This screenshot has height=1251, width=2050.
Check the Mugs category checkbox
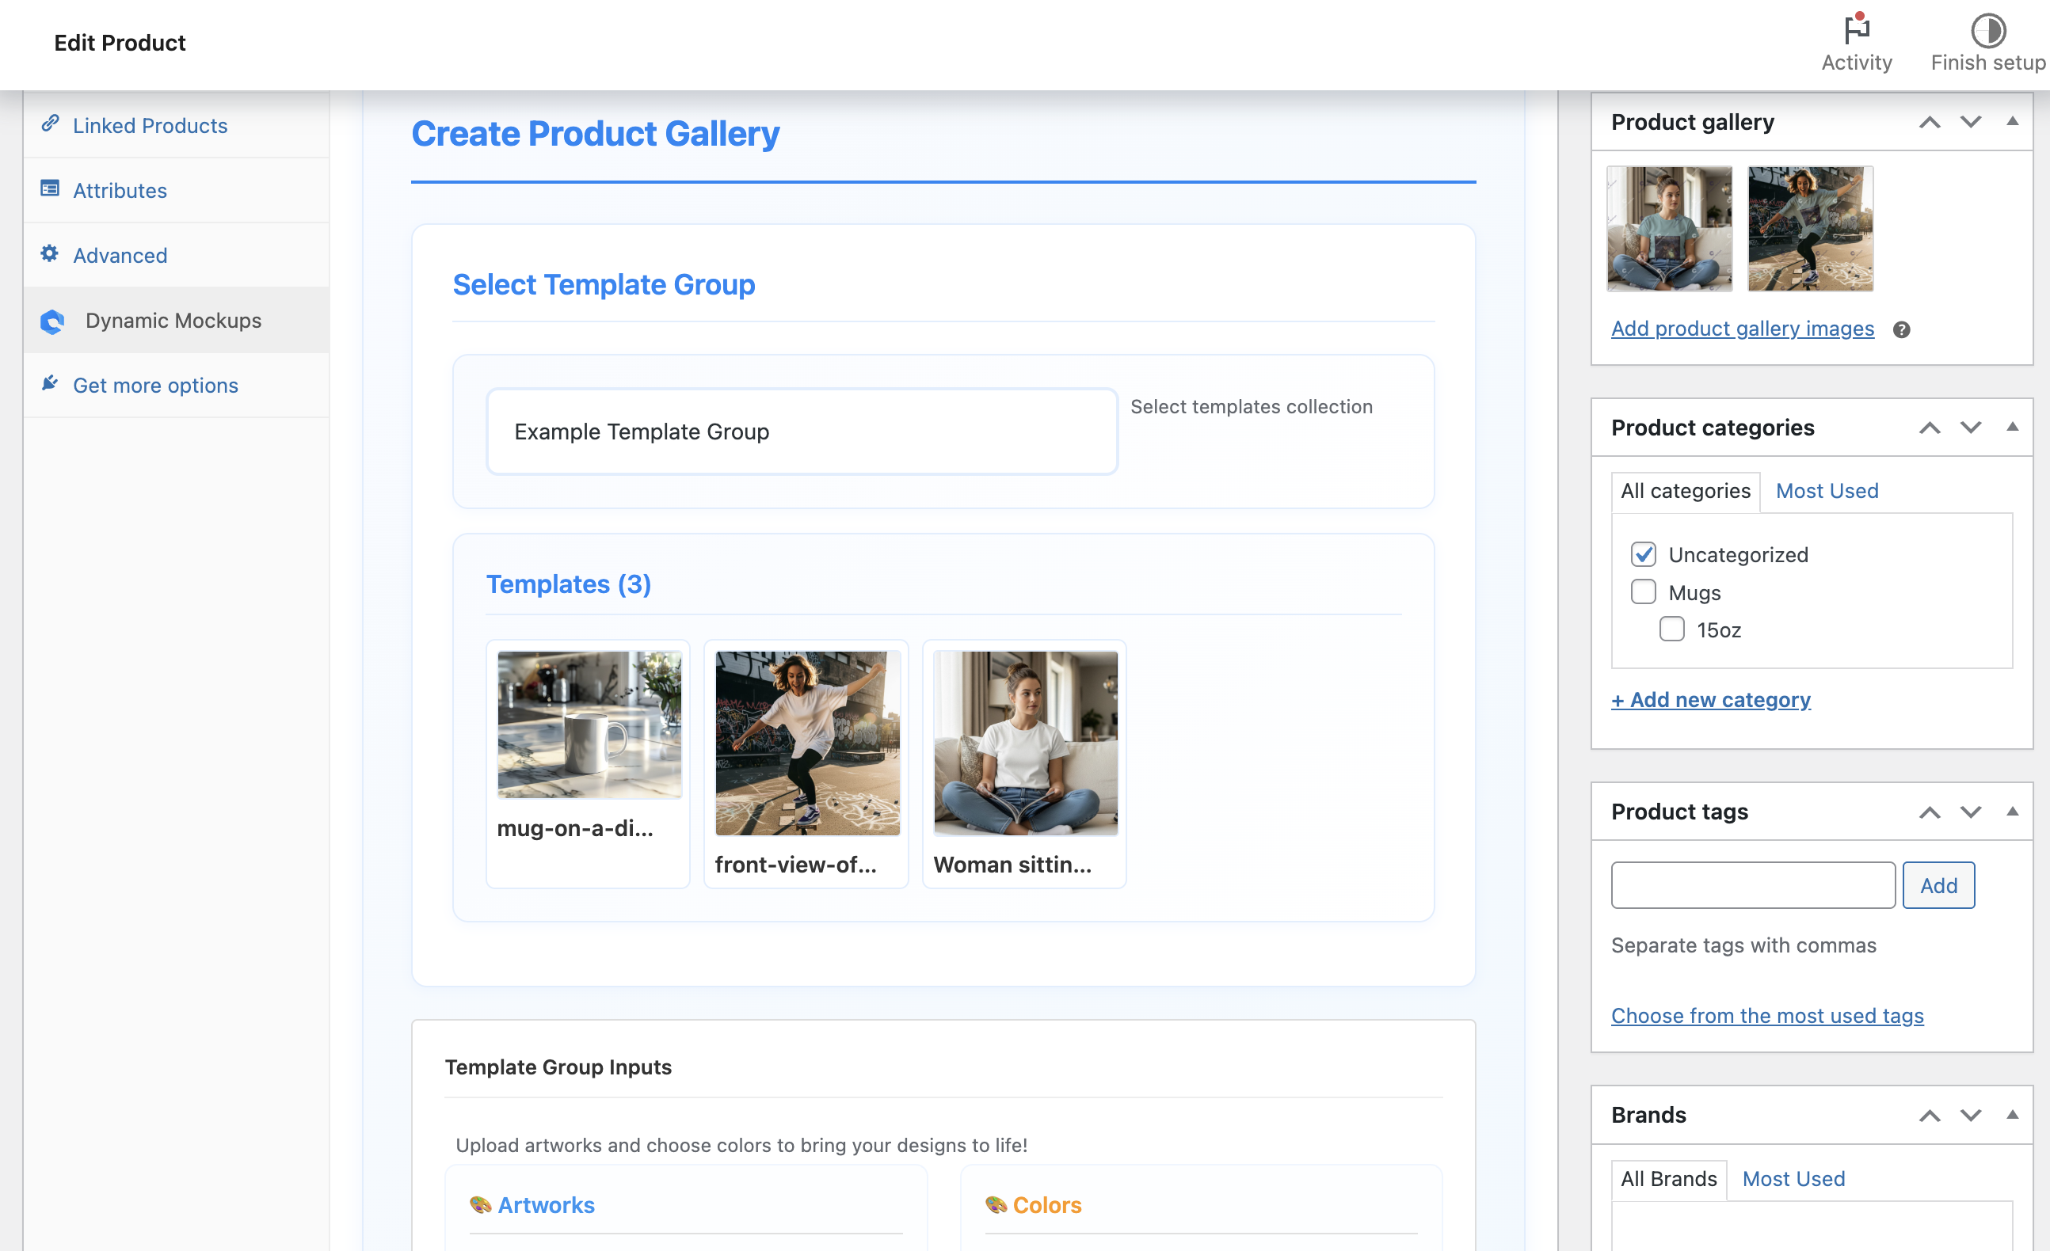point(1644,592)
